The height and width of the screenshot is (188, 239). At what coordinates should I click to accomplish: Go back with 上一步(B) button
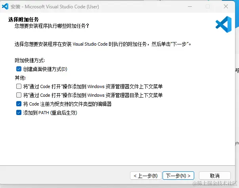coord(145,176)
